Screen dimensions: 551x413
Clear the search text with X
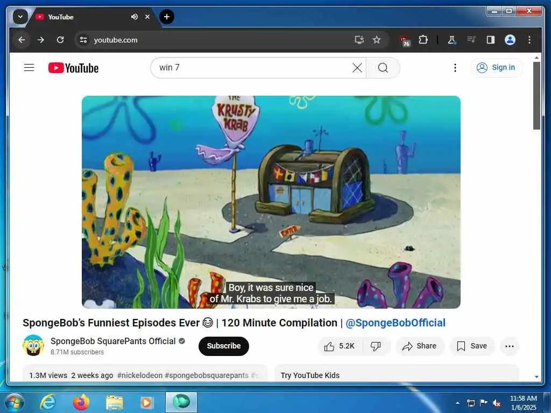click(357, 68)
